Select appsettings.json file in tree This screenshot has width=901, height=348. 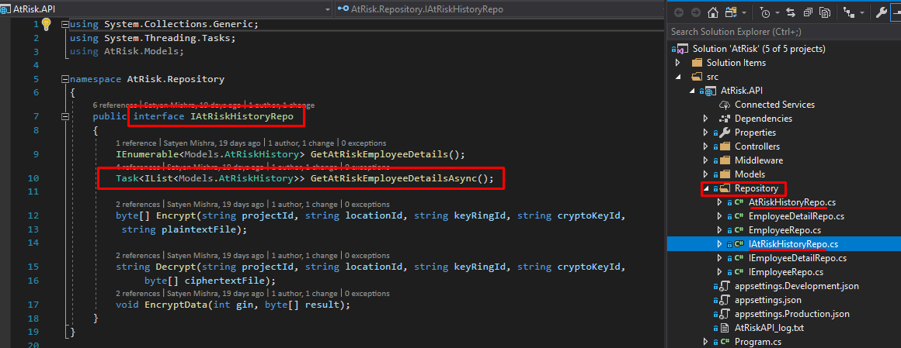[767, 300]
